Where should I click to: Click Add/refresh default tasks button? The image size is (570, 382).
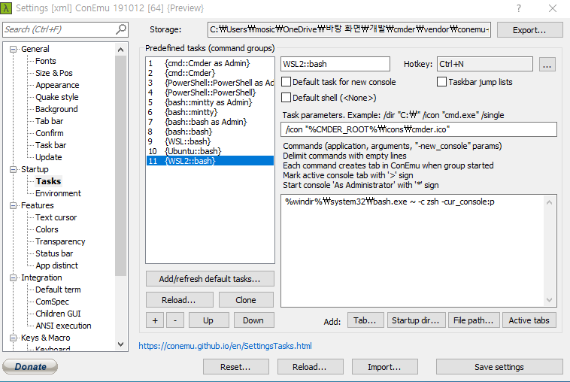[210, 279]
